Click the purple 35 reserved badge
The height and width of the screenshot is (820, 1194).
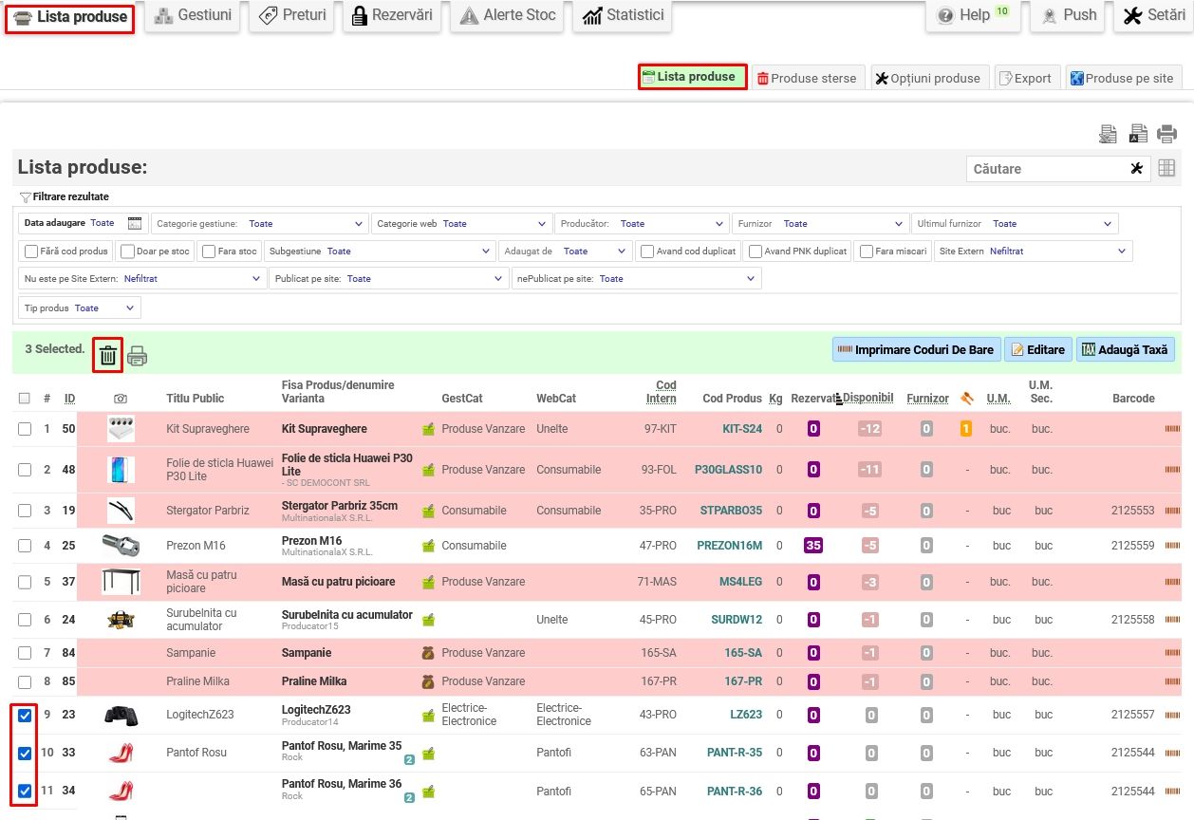tap(812, 545)
